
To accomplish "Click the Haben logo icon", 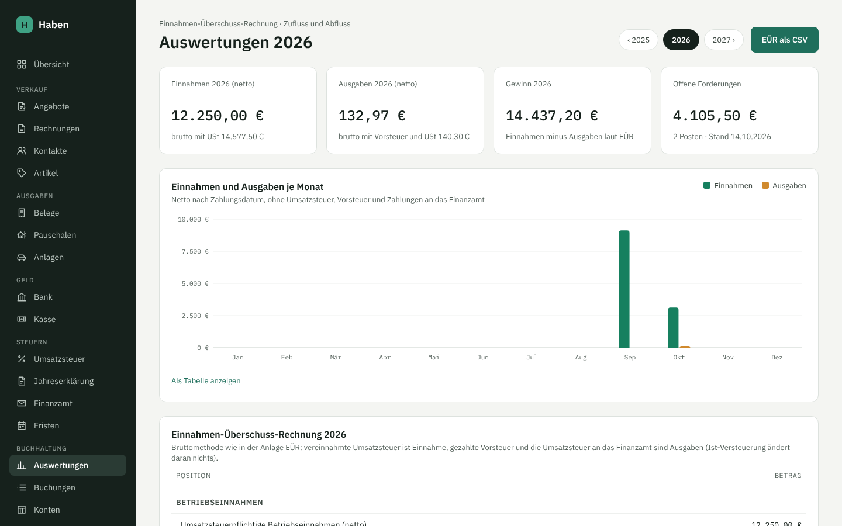I will pyautogui.click(x=25, y=25).
